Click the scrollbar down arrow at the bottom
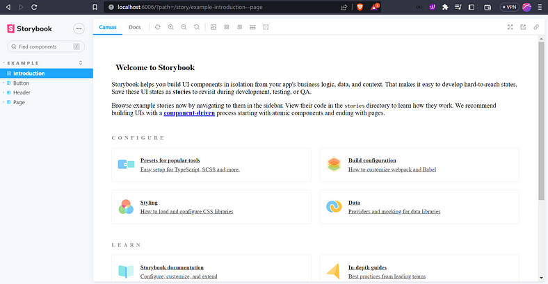Image resolution: width=548 pixels, height=284 pixels. click(541, 278)
